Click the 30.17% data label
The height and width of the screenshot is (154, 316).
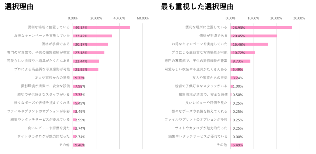(80, 44)
